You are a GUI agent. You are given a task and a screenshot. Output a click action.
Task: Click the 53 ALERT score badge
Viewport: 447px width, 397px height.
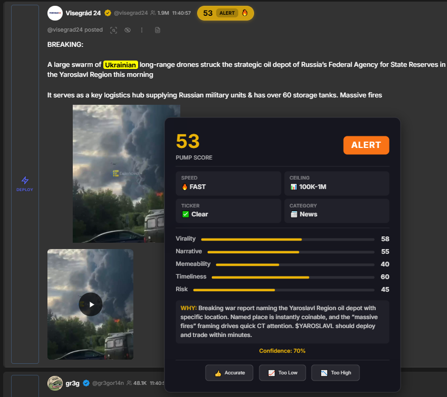tap(225, 13)
